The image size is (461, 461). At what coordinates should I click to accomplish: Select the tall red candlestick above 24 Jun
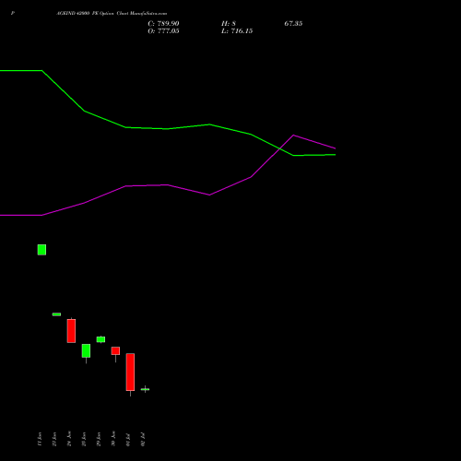(x=71, y=331)
